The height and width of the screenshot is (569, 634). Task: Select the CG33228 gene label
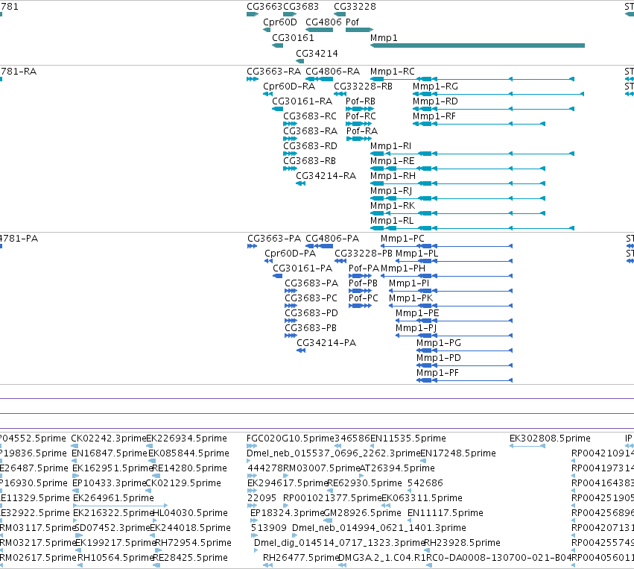click(355, 7)
